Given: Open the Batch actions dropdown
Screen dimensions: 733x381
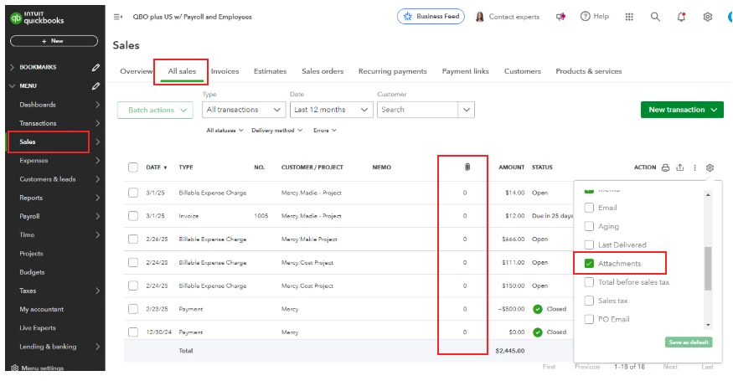Looking at the screenshot, I should point(155,110).
